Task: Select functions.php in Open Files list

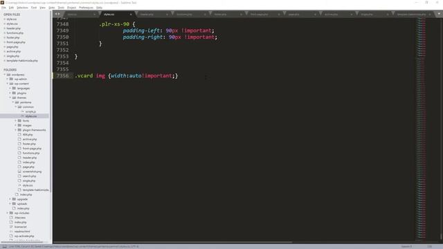Action: point(15,33)
